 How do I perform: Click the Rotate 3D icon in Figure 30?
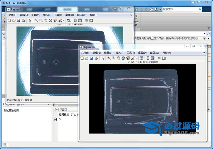point(123,58)
